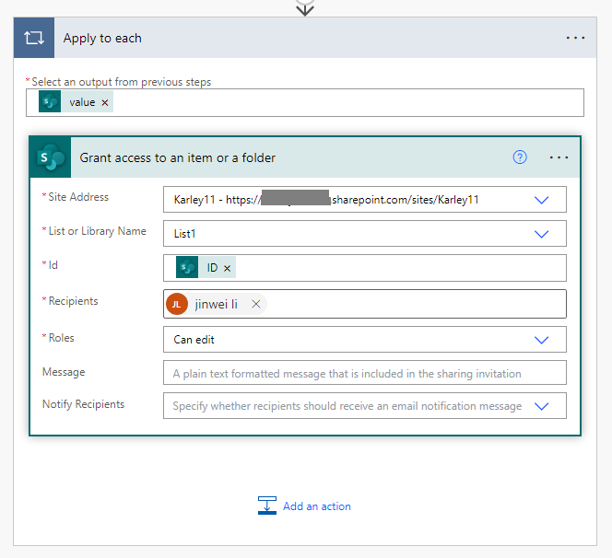This screenshot has width=612, height=558.
Task: Click the Apply to each title
Action: tap(102, 39)
